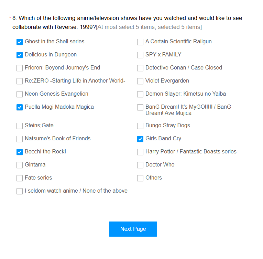263x259 pixels.
Task: Check Detective Conan / Case Closed
Action: pos(140,68)
